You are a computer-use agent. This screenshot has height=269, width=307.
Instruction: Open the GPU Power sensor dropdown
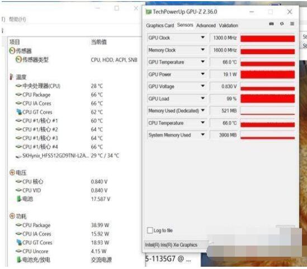pyautogui.click(x=203, y=74)
